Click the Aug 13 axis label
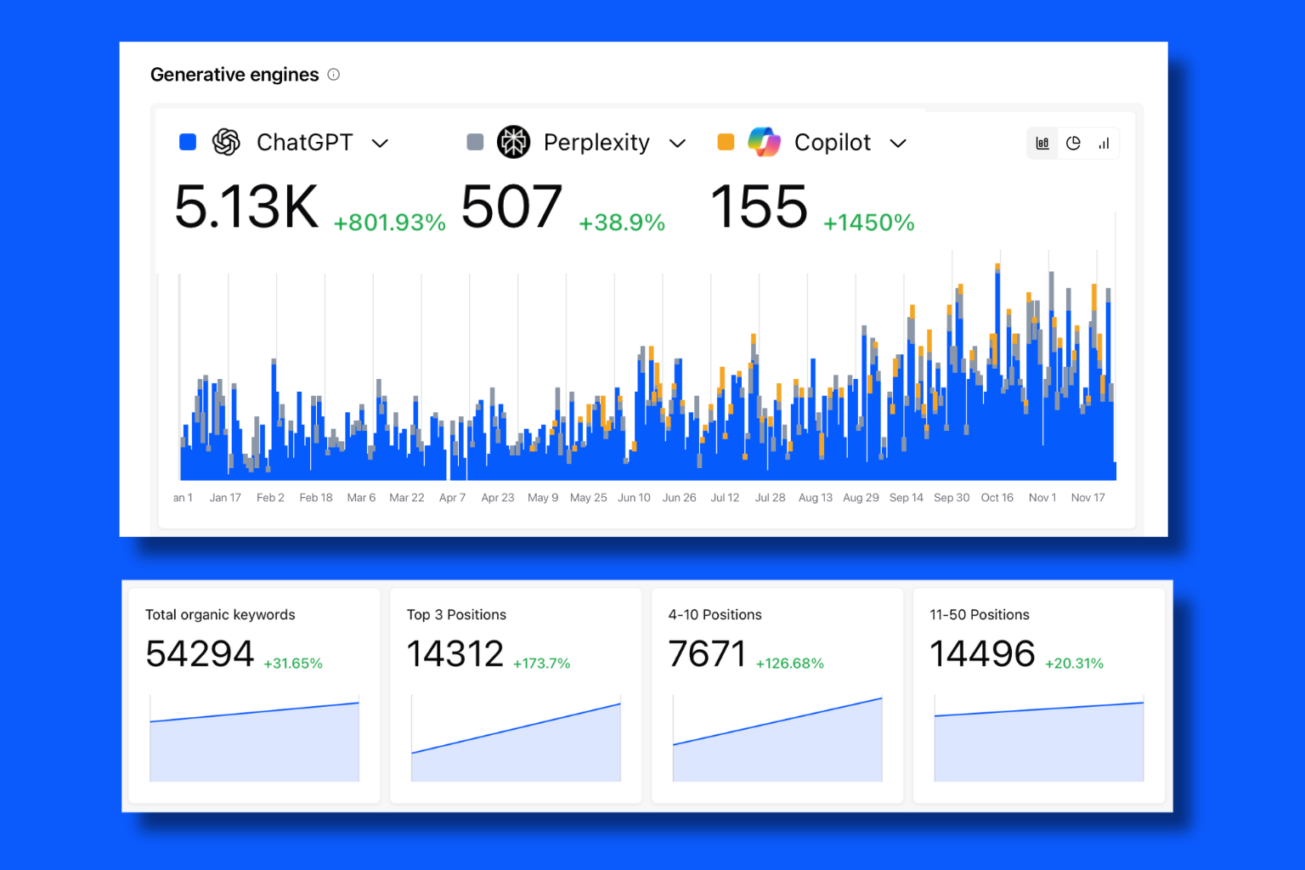The width and height of the screenshot is (1305, 870). [x=816, y=498]
